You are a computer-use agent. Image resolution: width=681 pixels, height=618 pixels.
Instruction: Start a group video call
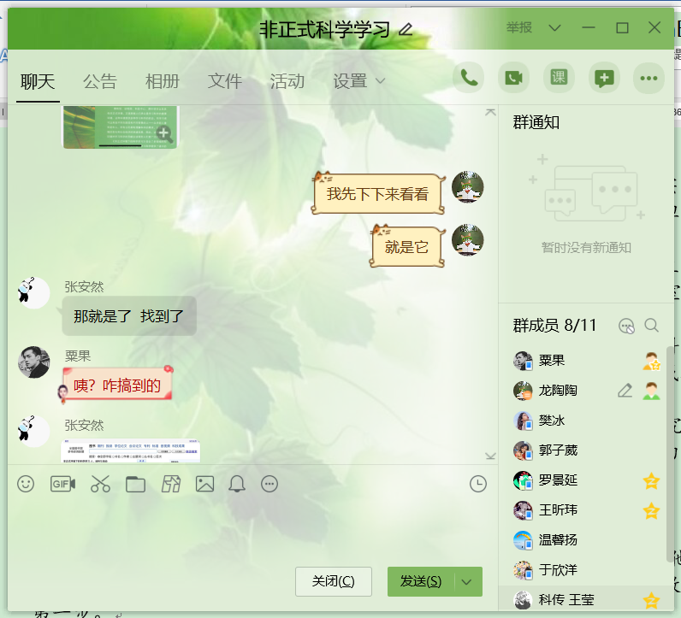pyautogui.click(x=513, y=78)
